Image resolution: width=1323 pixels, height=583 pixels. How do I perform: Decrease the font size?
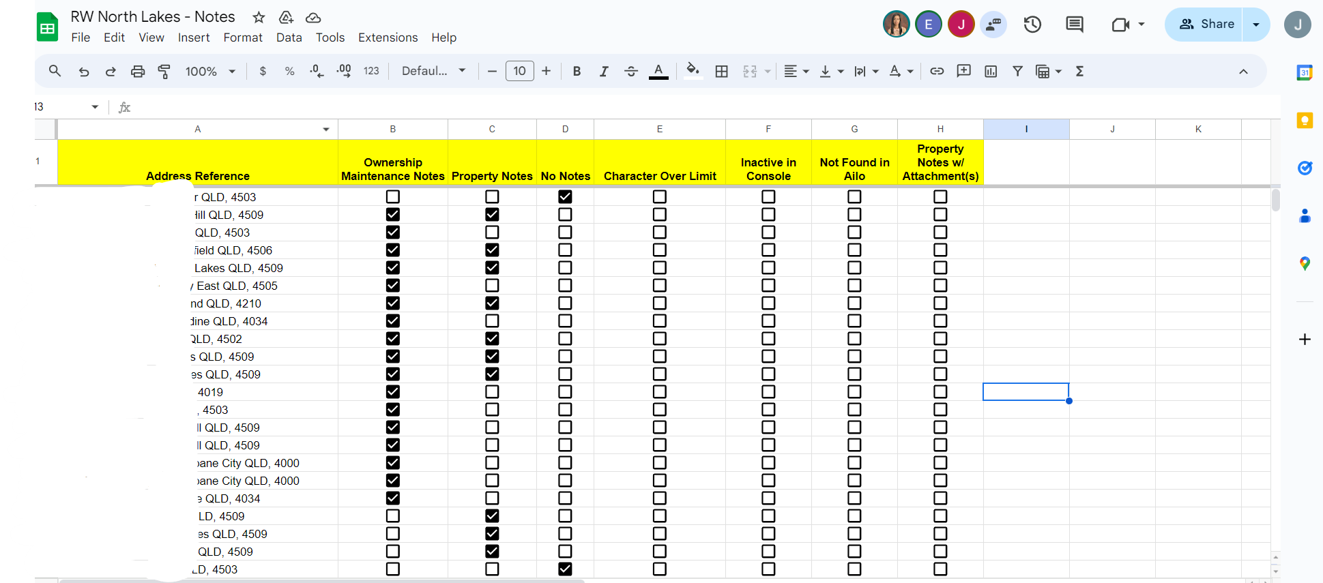tap(492, 71)
